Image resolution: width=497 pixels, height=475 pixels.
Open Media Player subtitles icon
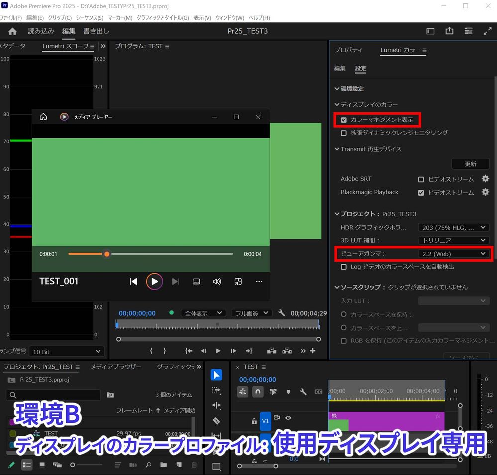point(196,282)
